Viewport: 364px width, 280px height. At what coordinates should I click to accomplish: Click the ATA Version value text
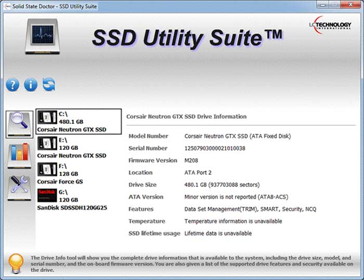point(236,197)
